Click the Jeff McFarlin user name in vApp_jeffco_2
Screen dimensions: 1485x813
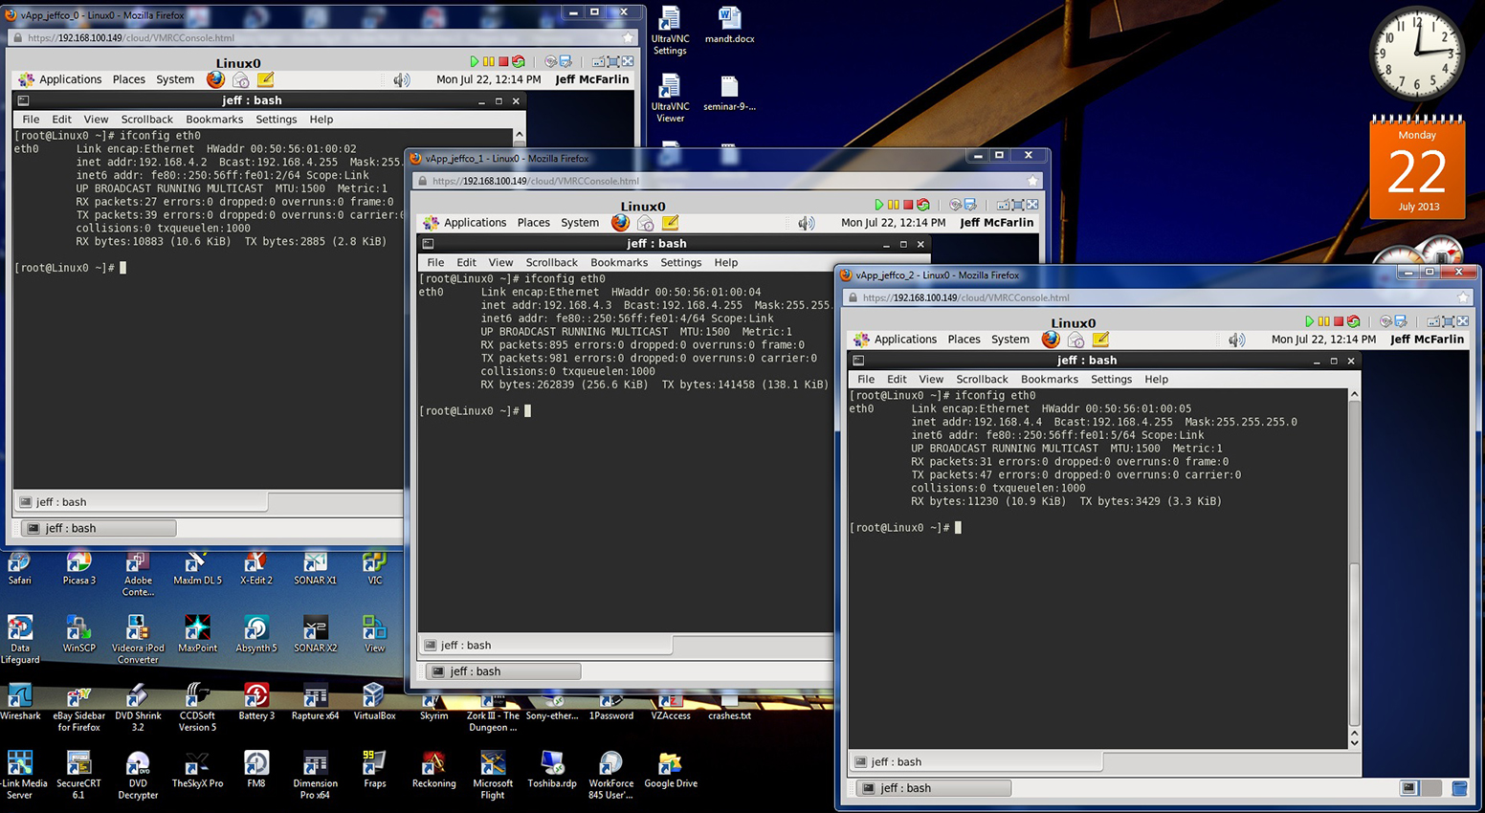tap(1427, 340)
